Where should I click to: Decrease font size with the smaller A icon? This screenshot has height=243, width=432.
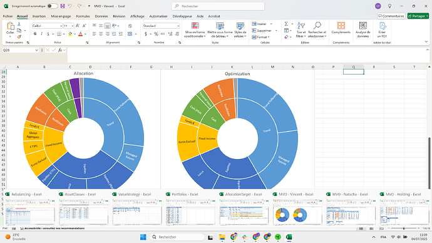pos(84,26)
